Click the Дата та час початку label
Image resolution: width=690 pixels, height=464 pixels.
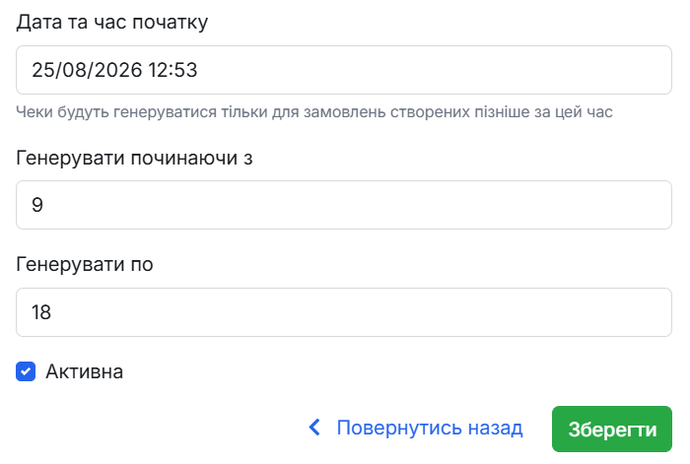point(111,22)
